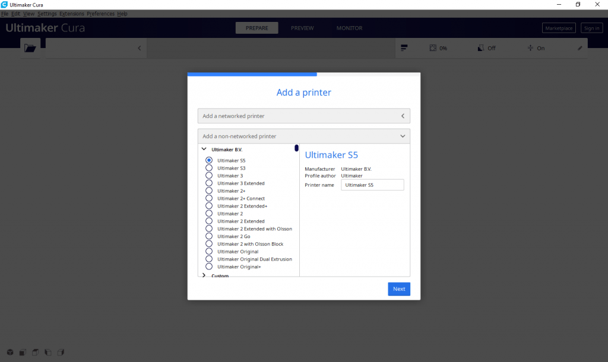
Task: Expand Add a networked printer section
Action: [x=303, y=116]
